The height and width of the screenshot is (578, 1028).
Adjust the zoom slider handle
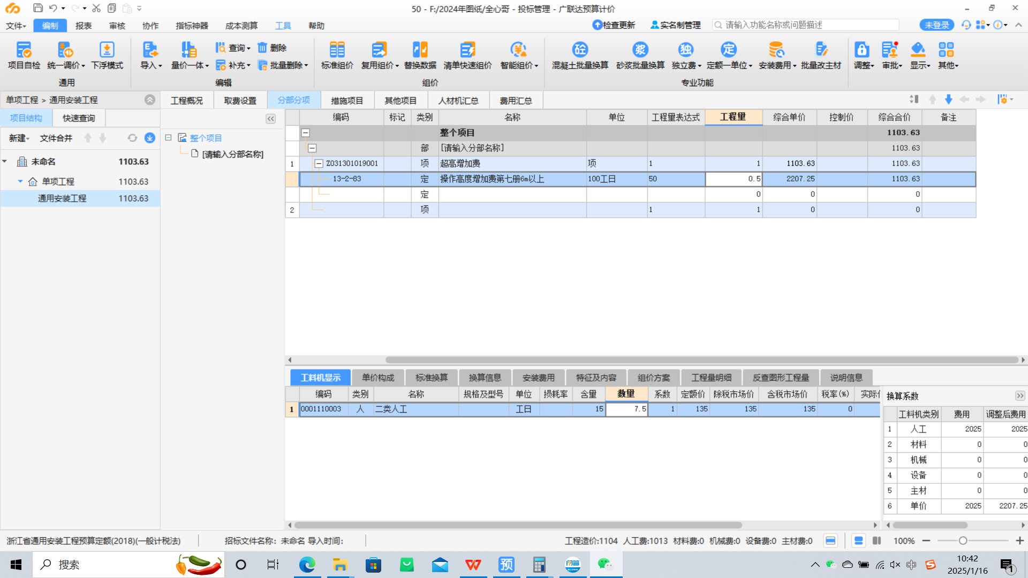point(962,541)
